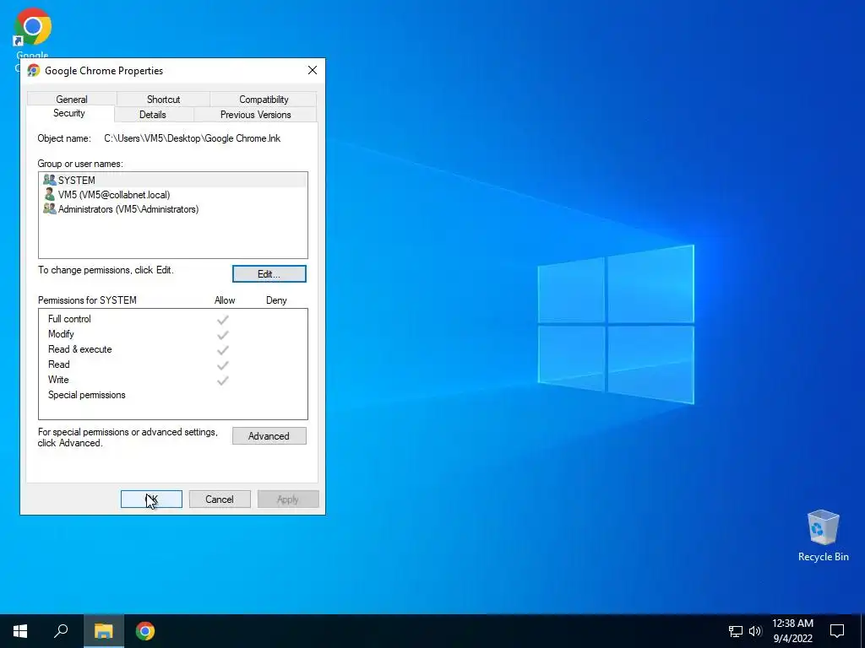Click the Modify Allow checkmark
This screenshot has height=648, width=865.
click(223, 334)
